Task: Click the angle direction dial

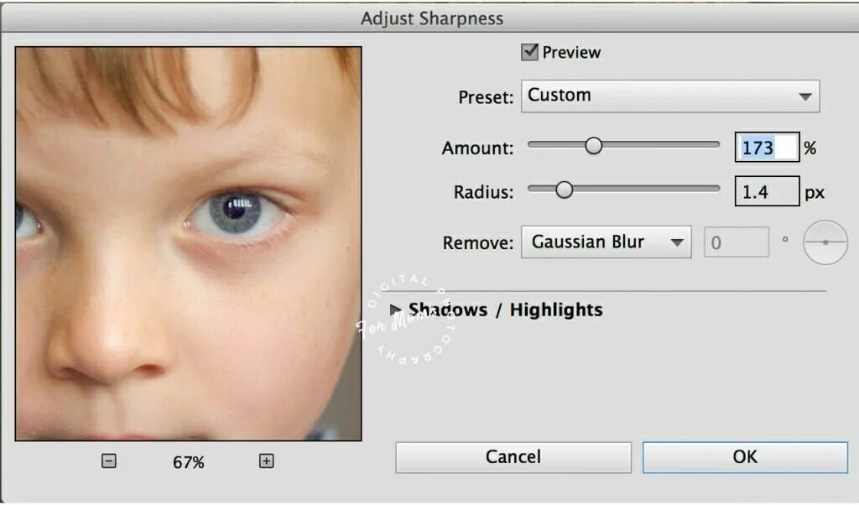Action: point(825,242)
